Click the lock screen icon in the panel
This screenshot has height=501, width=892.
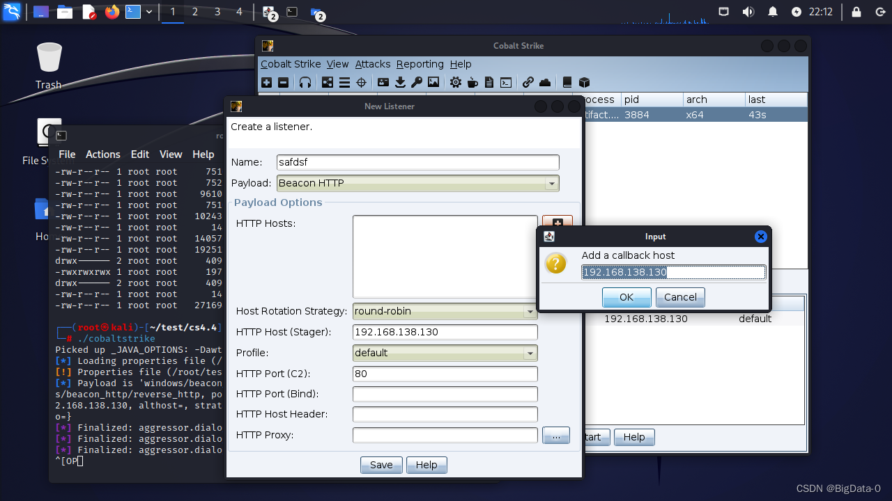click(856, 12)
